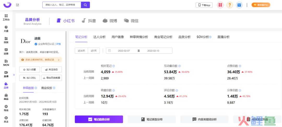The height and width of the screenshot is (127, 282).
Task: Select the 商业笔记分析 tab
Action: (163, 37)
